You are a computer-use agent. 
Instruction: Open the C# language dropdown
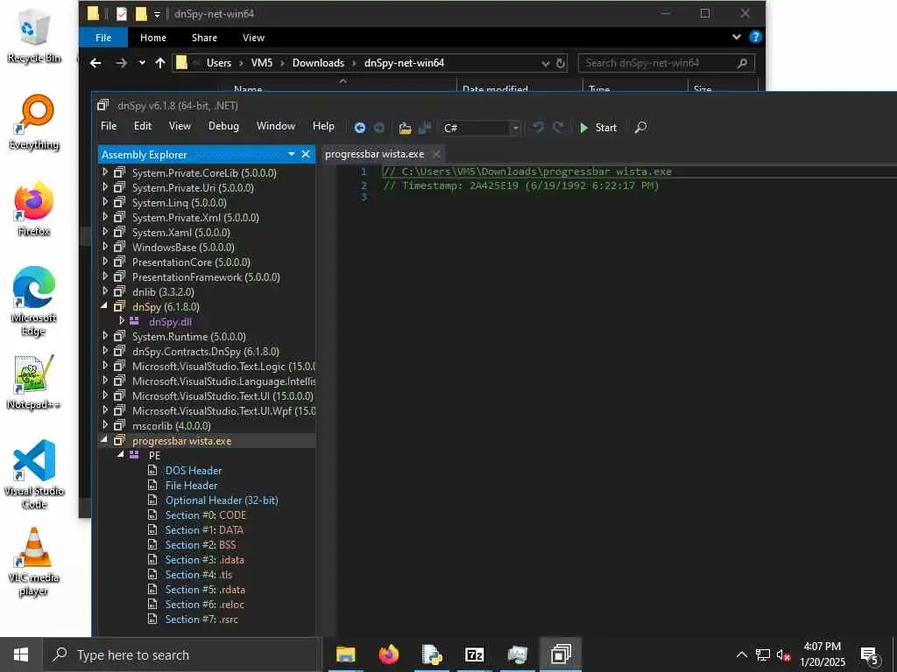(515, 128)
